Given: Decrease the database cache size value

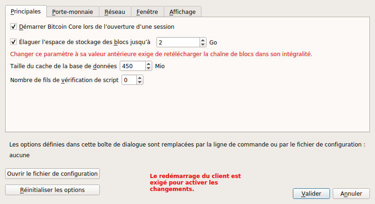Looking at the screenshot, I should tap(149, 68).
